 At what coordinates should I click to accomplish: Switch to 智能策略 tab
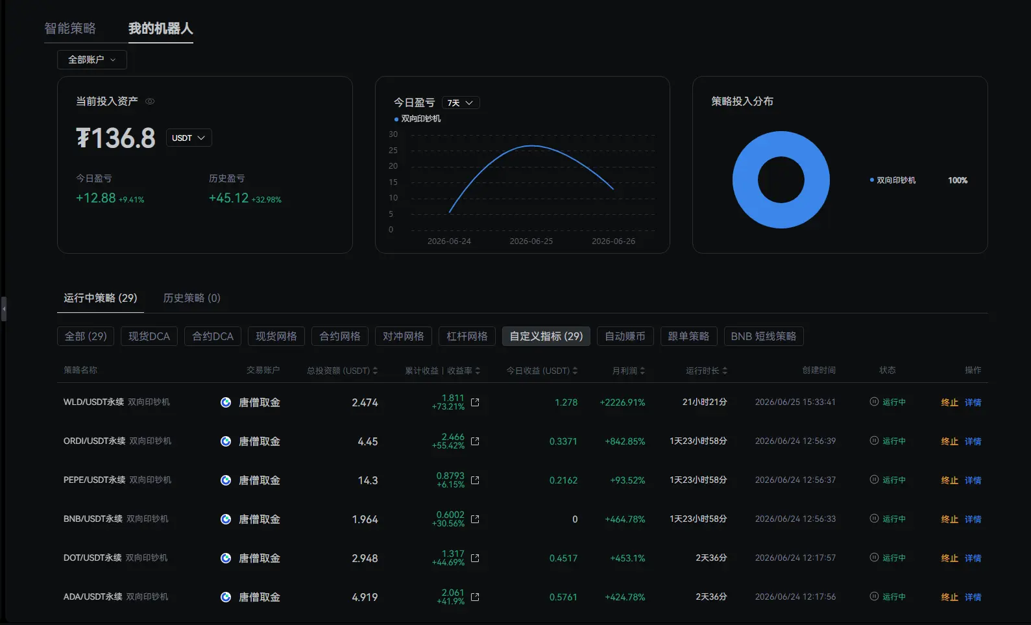(x=70, y=29)
